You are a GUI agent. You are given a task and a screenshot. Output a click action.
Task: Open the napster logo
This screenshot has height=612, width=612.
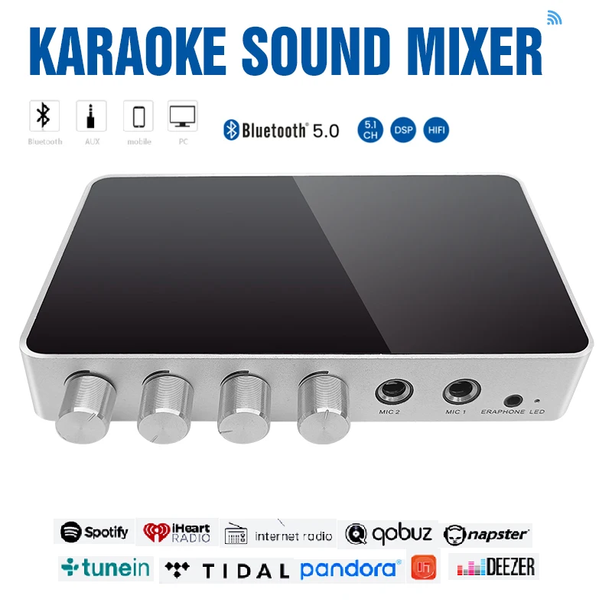[487, 535]
